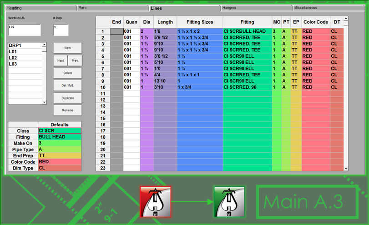Click the # Dup input field
This screenshot has height=225, width=369.
pyautogui.click(x=61, y=30)
